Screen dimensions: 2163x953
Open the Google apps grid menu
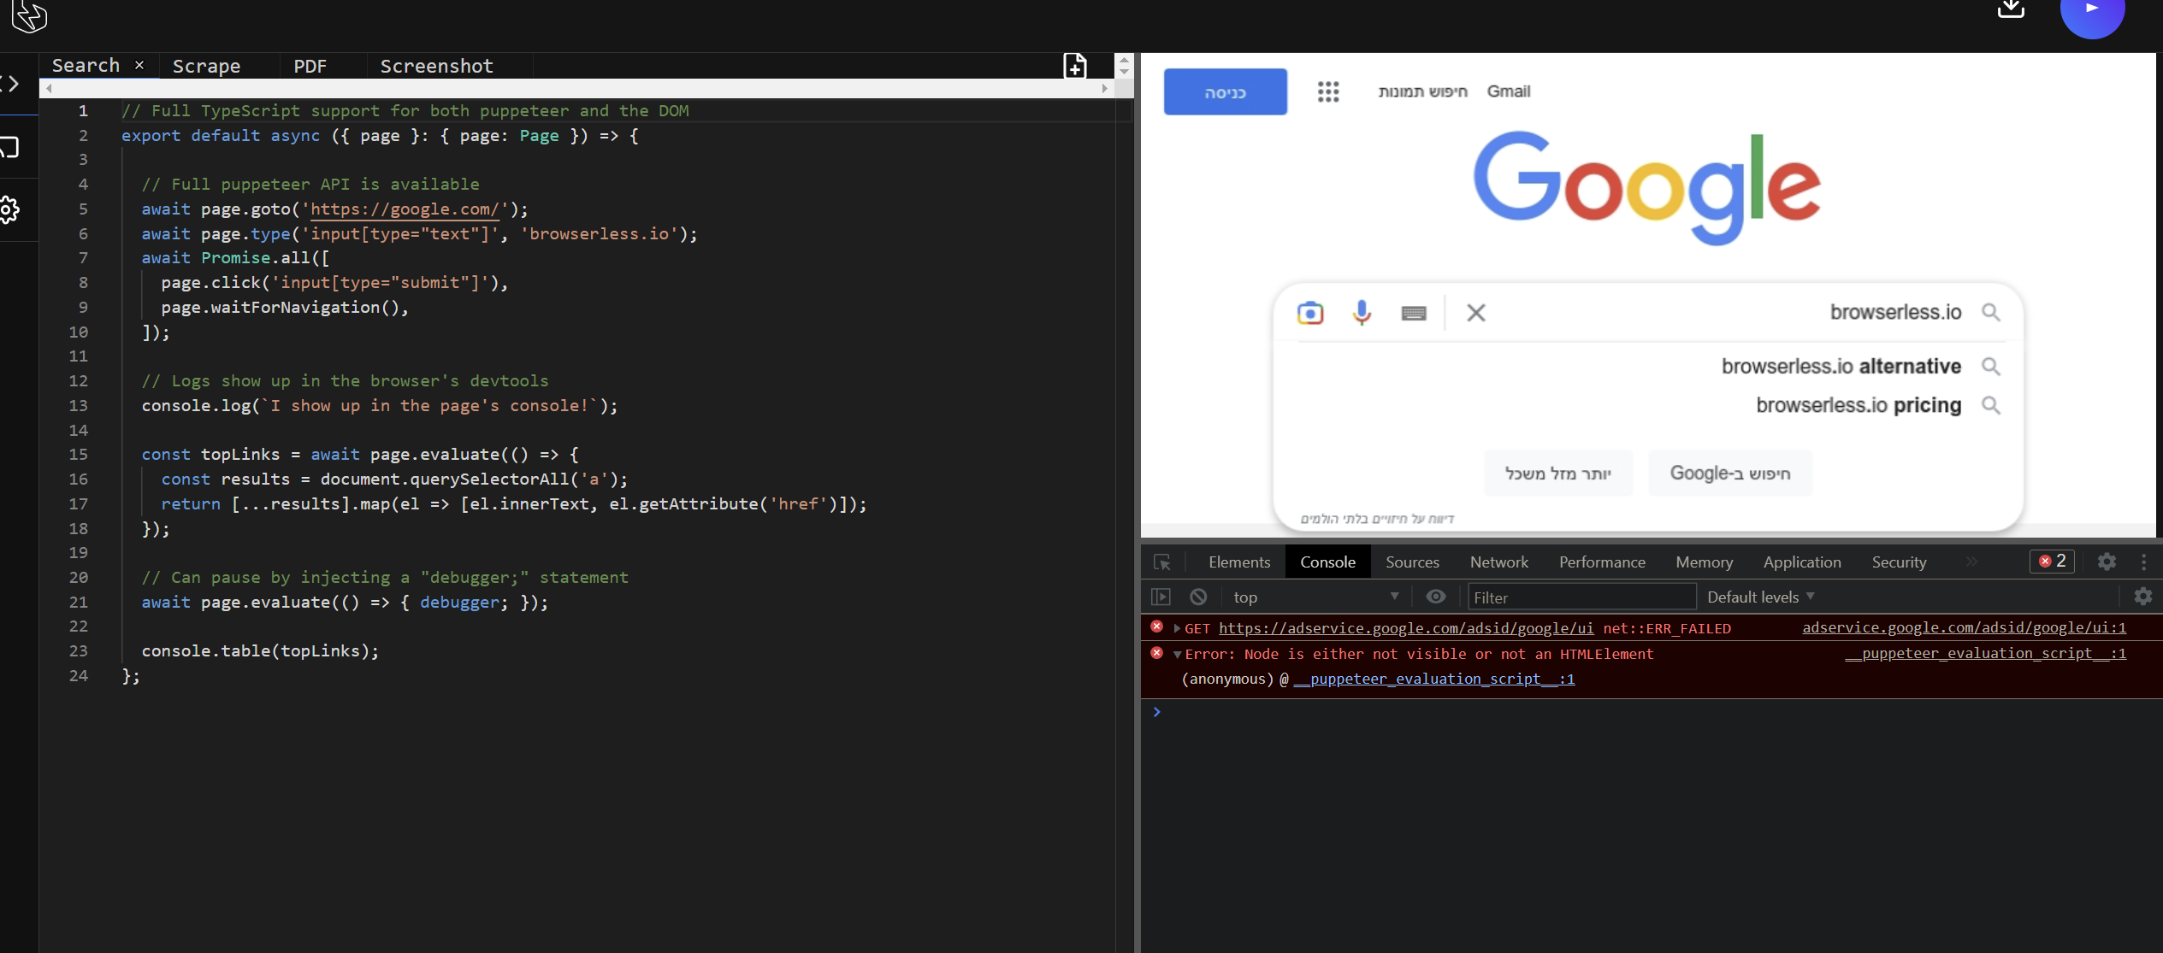(1327, 91)
